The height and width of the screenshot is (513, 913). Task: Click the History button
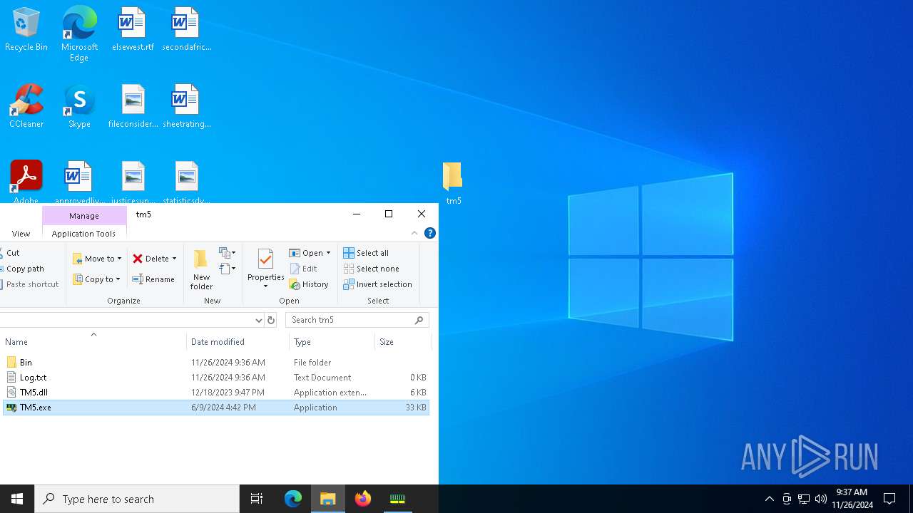pos(309,284)
